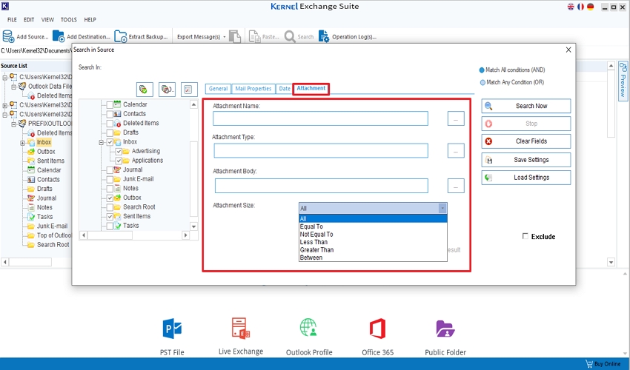The width and height of the screenshot is (630, 370).
Task: Select Match Any Condition (OR) radio
Action: click(483, 82)
